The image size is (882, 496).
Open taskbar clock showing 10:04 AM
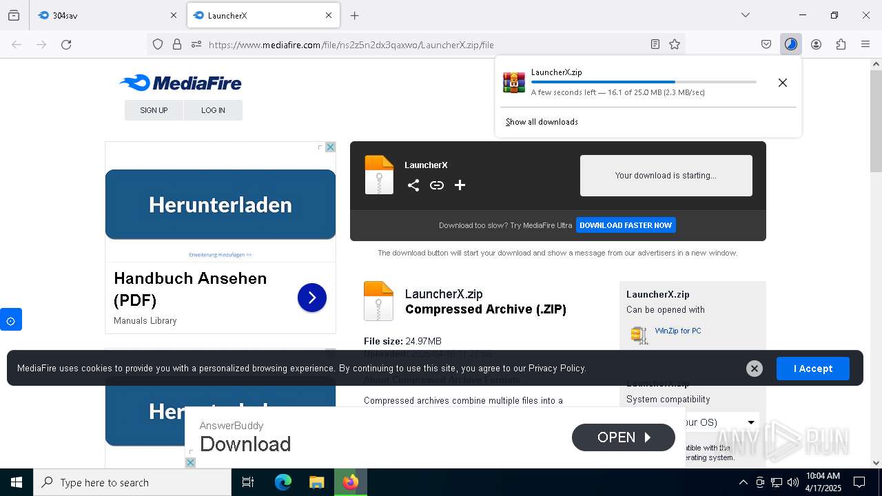823,482
